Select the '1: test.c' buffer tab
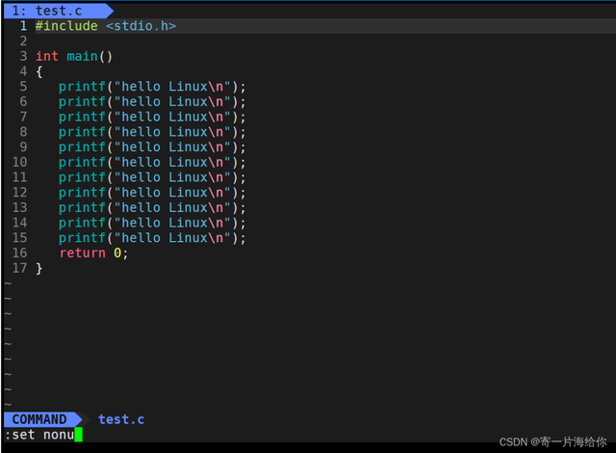Image resolution: width=616 pixels, height=453 pixels. pyautogui.click(x=58, y=11)
